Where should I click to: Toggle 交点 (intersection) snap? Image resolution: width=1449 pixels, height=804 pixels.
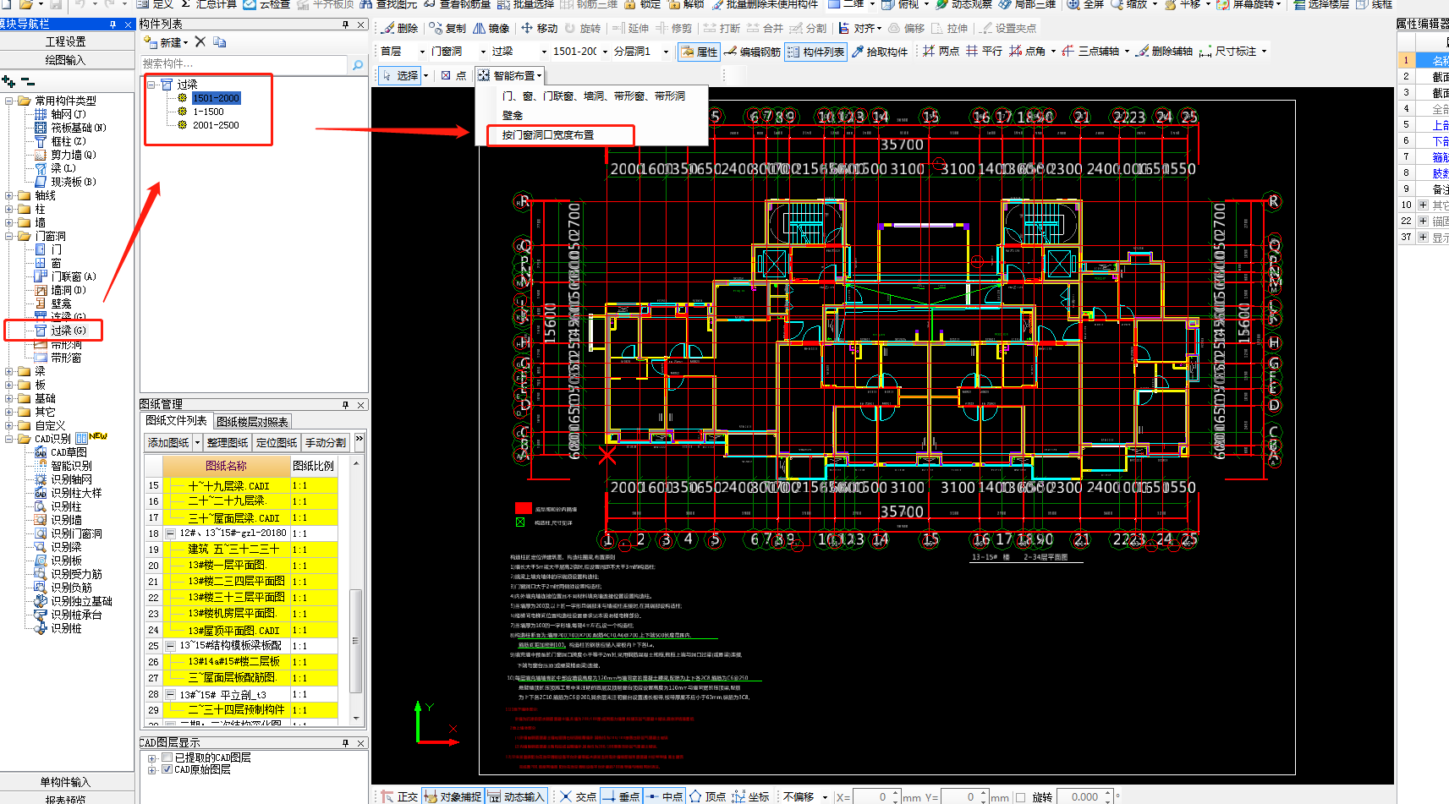(x=579, y=796)
